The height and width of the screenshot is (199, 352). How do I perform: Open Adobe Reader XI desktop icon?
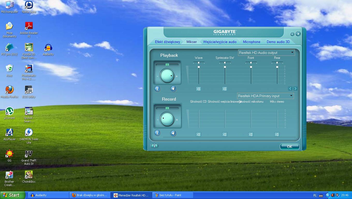(x=29, y=30)
